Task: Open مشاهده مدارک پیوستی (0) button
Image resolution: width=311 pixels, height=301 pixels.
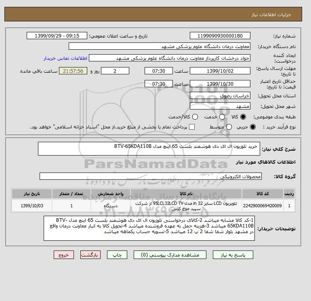Action: point(170,255)
